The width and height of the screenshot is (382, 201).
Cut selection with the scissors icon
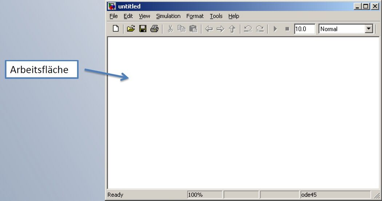tap(170, 29)
